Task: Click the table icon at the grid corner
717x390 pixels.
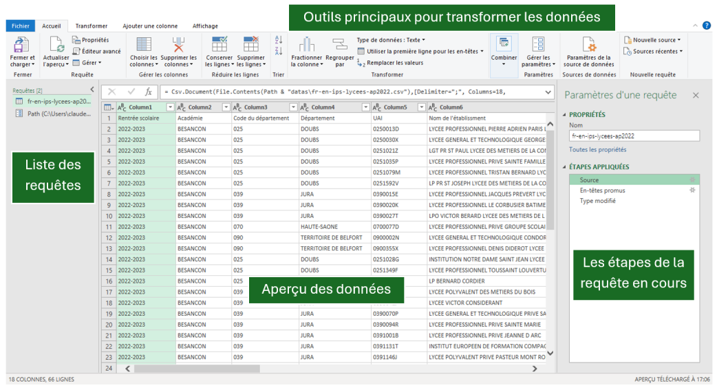Action: pos(108,107)
